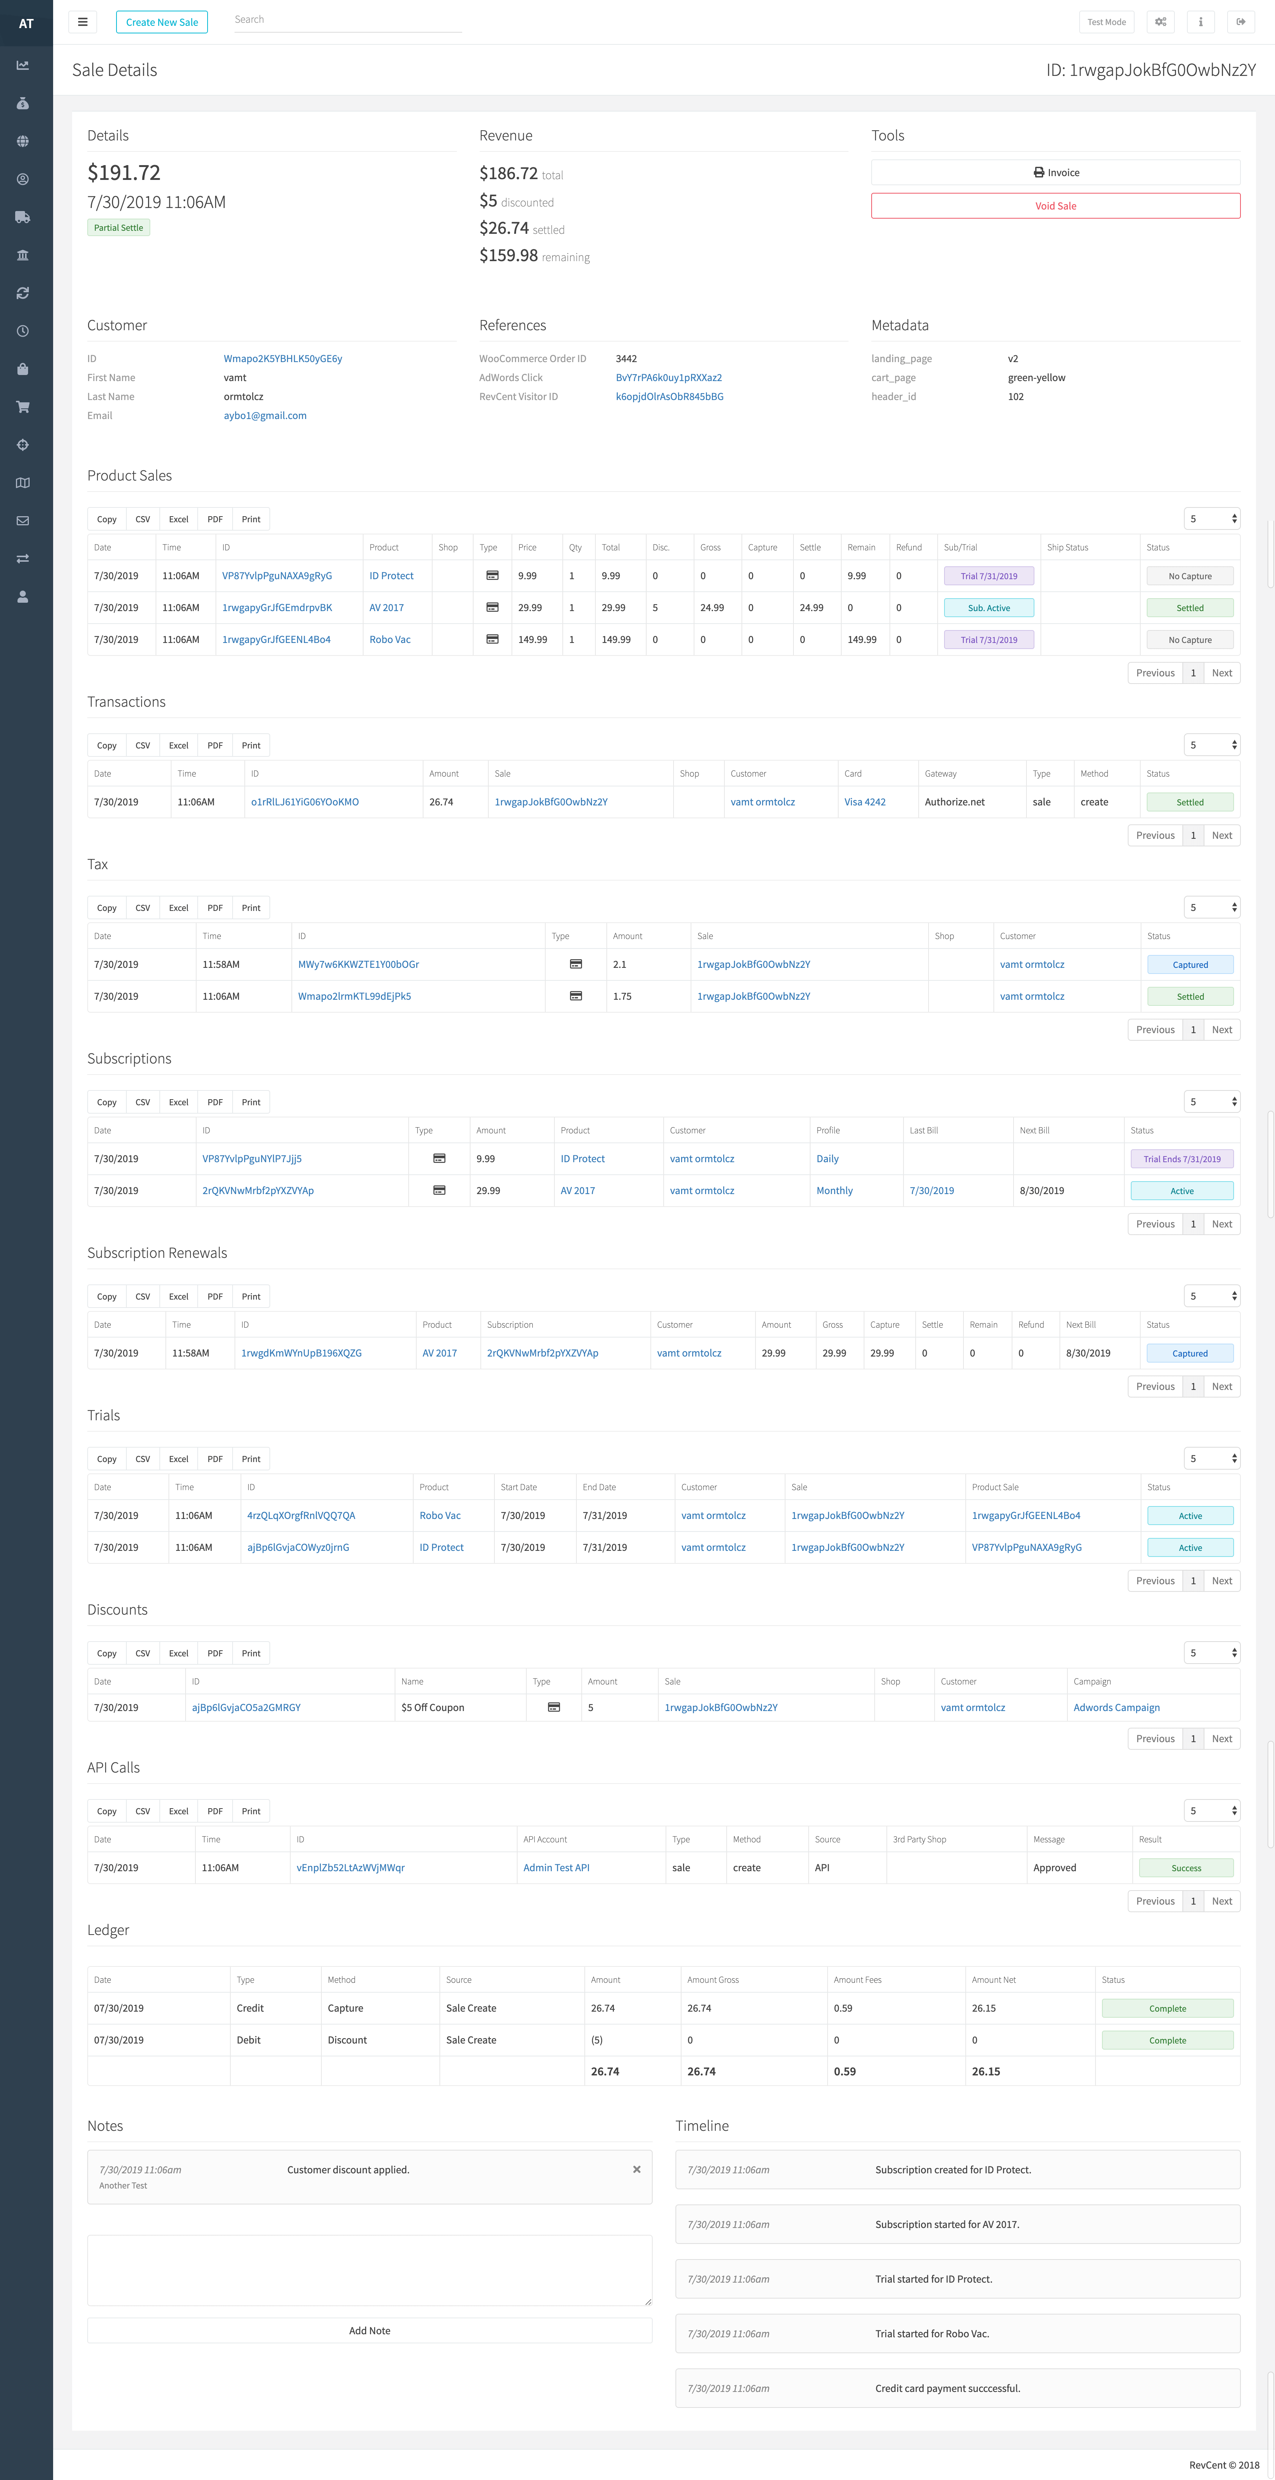Viewport: 1275px width, 2480px height.
Task: Remove the Customer discount applied note
Action: click(x=636, y=2170)
